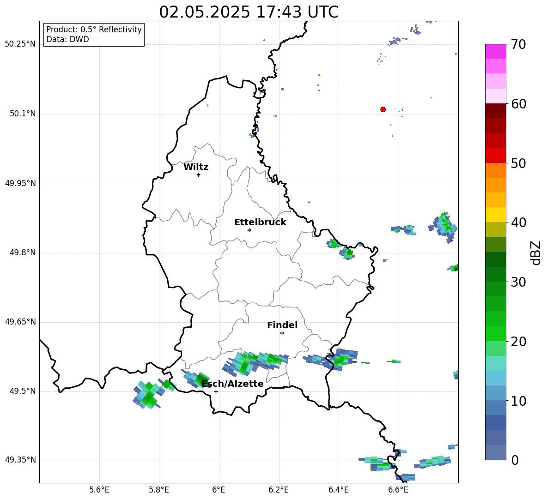This screenshot has width=547, height=499.
Task: Click the 6.6°E longitude label
Action: pyautogui.click(x=398, y=490)
